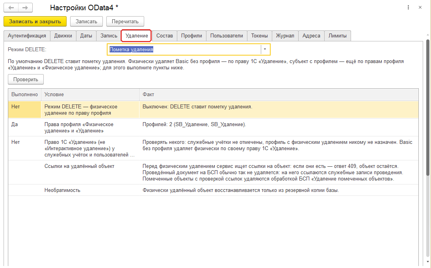Click the Условие column header
Viewport: 431px width, 268px height.
(x=90, y=95)
